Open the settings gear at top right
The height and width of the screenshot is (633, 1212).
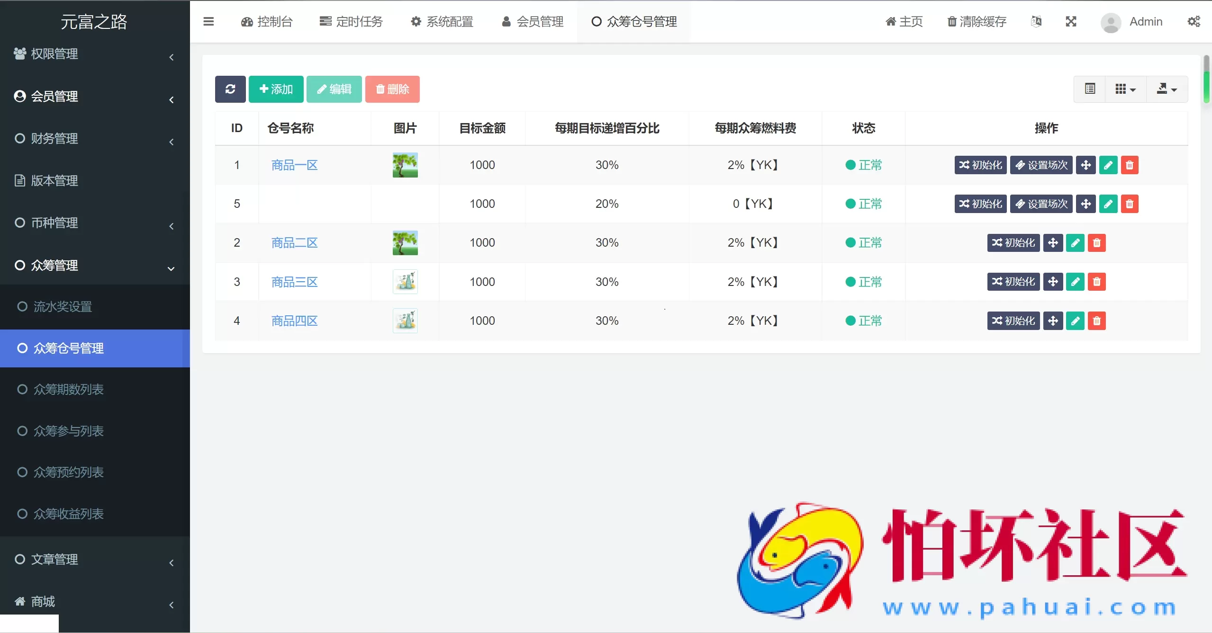click(x=1194, y=21)
